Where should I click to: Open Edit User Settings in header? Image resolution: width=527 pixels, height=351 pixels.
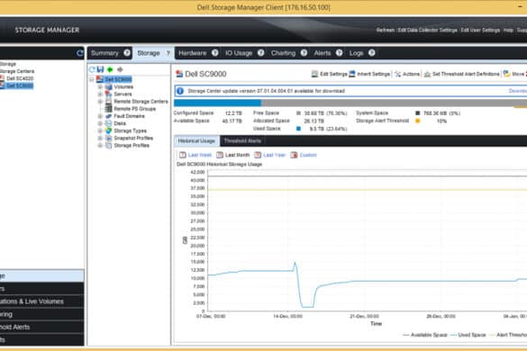(480, 31)
